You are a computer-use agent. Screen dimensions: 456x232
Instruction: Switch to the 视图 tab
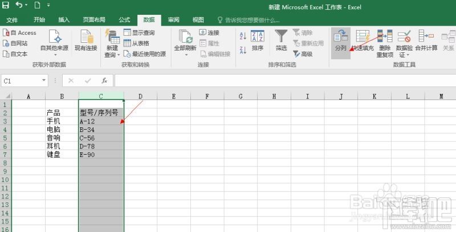point(198,20)
